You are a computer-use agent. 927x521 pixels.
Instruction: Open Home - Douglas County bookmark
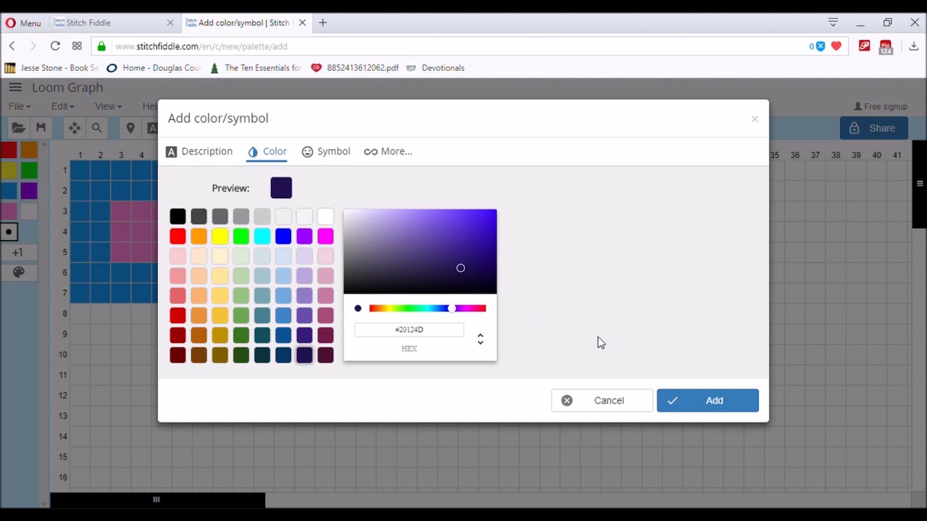pos(153,68)
